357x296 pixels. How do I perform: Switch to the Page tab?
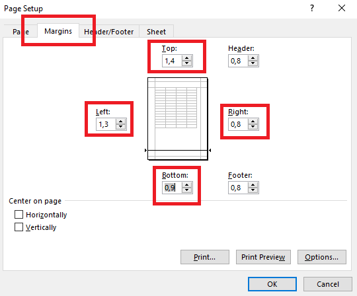tap(20, 32)
